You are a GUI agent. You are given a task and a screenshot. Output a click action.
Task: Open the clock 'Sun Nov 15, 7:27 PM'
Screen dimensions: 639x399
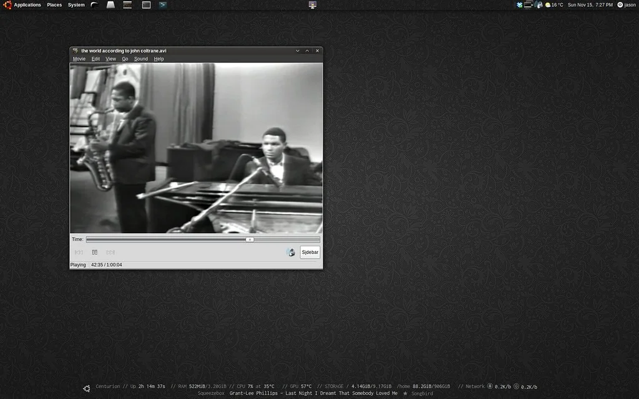590,5
